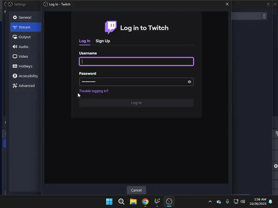Open General settings in the sidebar

click(25, 17)
